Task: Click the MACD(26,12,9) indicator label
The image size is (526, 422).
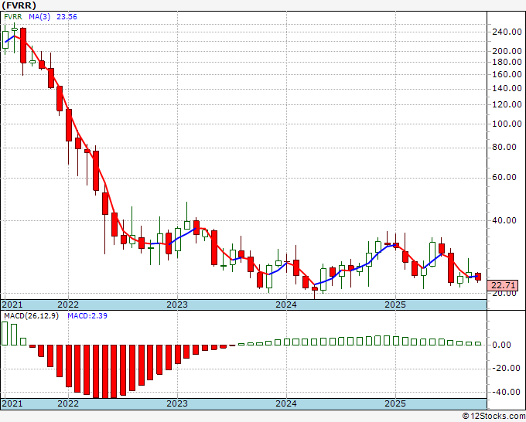Action: tap(31, 316)
